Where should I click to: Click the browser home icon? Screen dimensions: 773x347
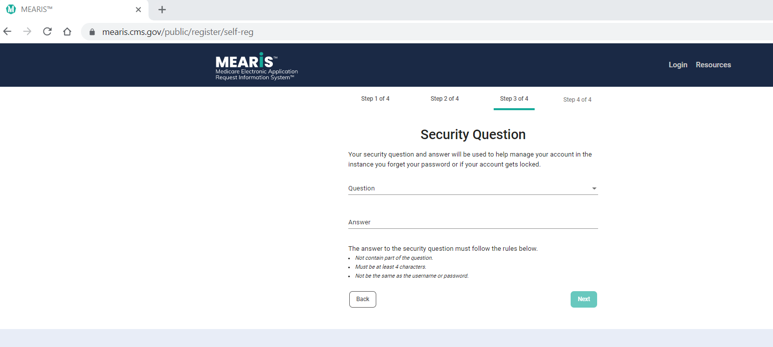pyautogui.click(x=67, y=31)
